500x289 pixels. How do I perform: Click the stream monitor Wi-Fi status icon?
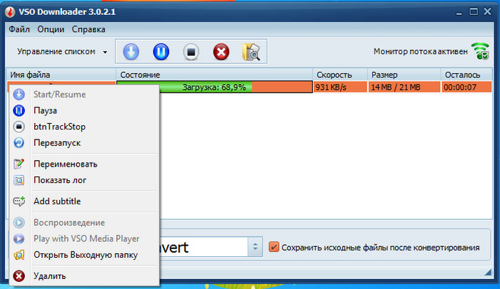[x=481, y=51]
